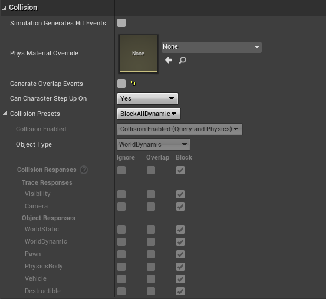Open the BlockAllDynamic presets dropdown
The image size is (326, 299).
pos(149,114)
